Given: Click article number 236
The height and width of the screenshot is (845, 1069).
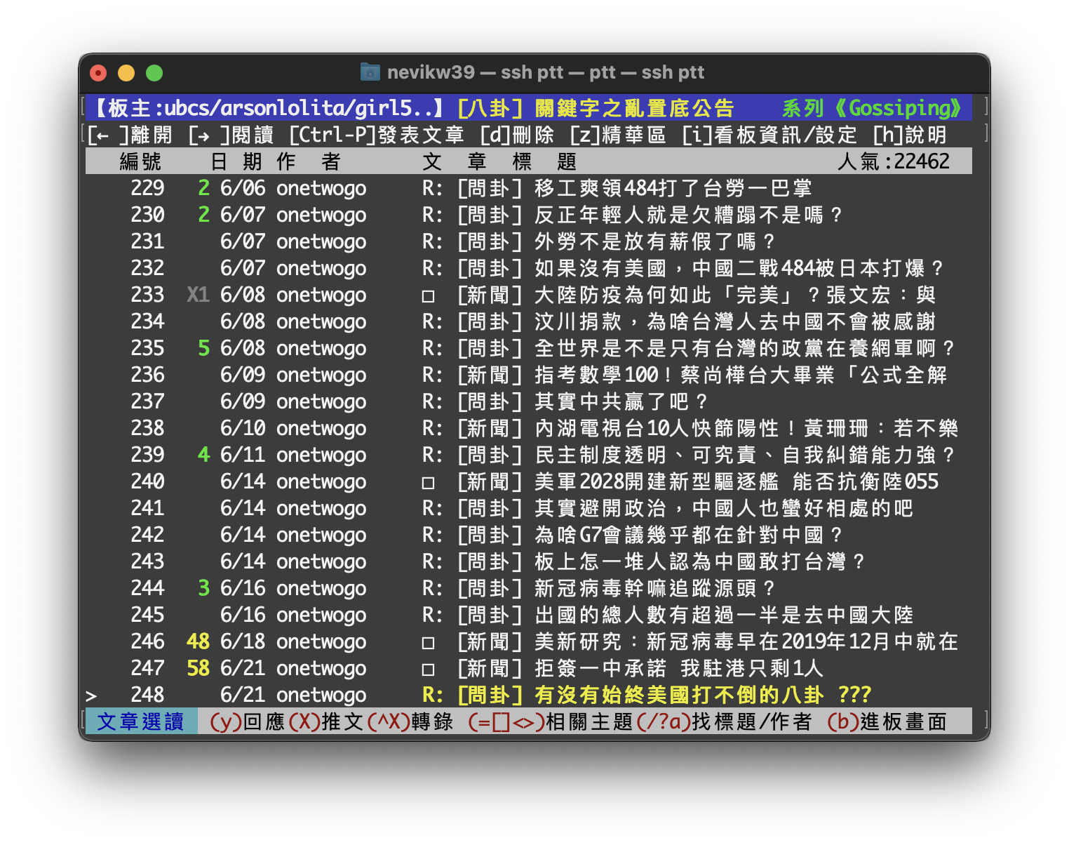Looking at the screenshot, I should (x=147, y=375).
